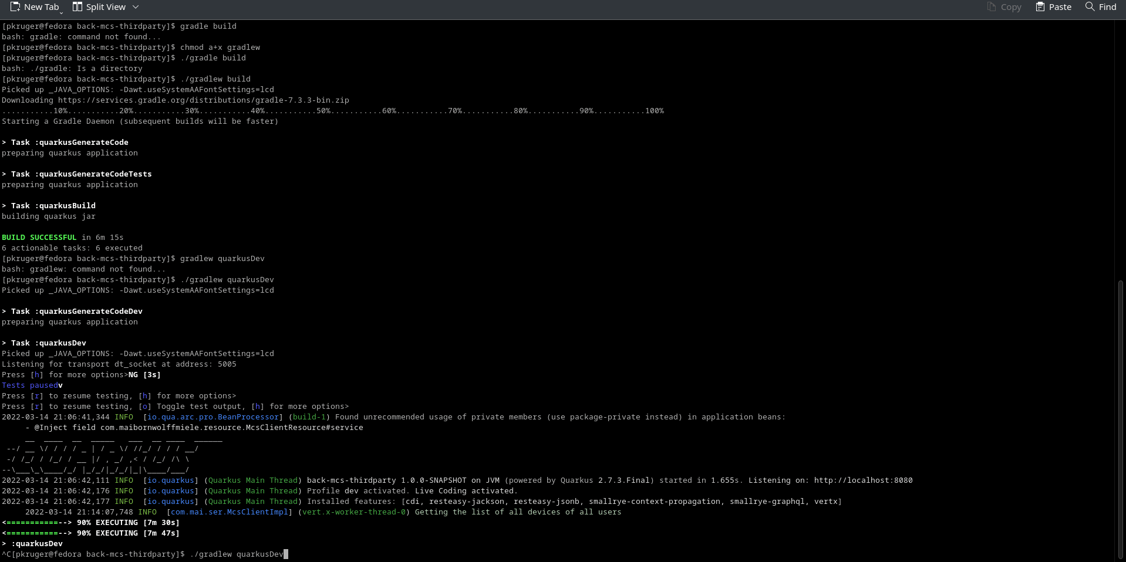The image size is (1126, 562).
Task: Click the 'Listening for transport dt_socket' line
Action: click(119, 364)
